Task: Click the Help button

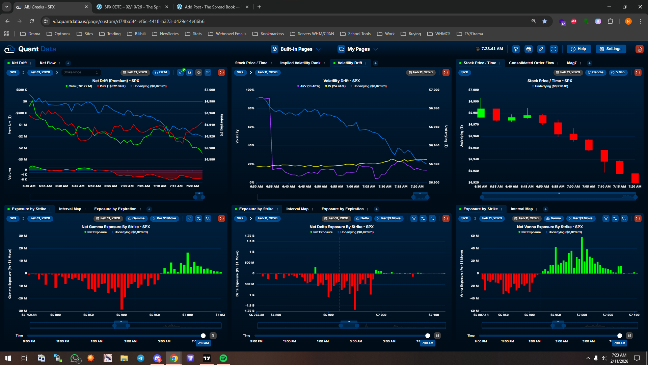Action: coord(578,49)
